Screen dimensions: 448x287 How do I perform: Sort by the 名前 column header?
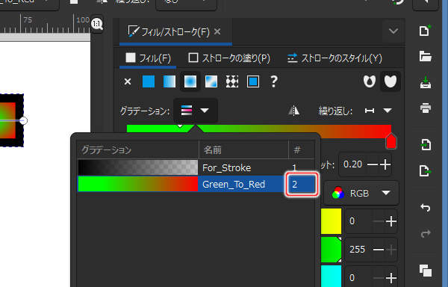(243, 149)
